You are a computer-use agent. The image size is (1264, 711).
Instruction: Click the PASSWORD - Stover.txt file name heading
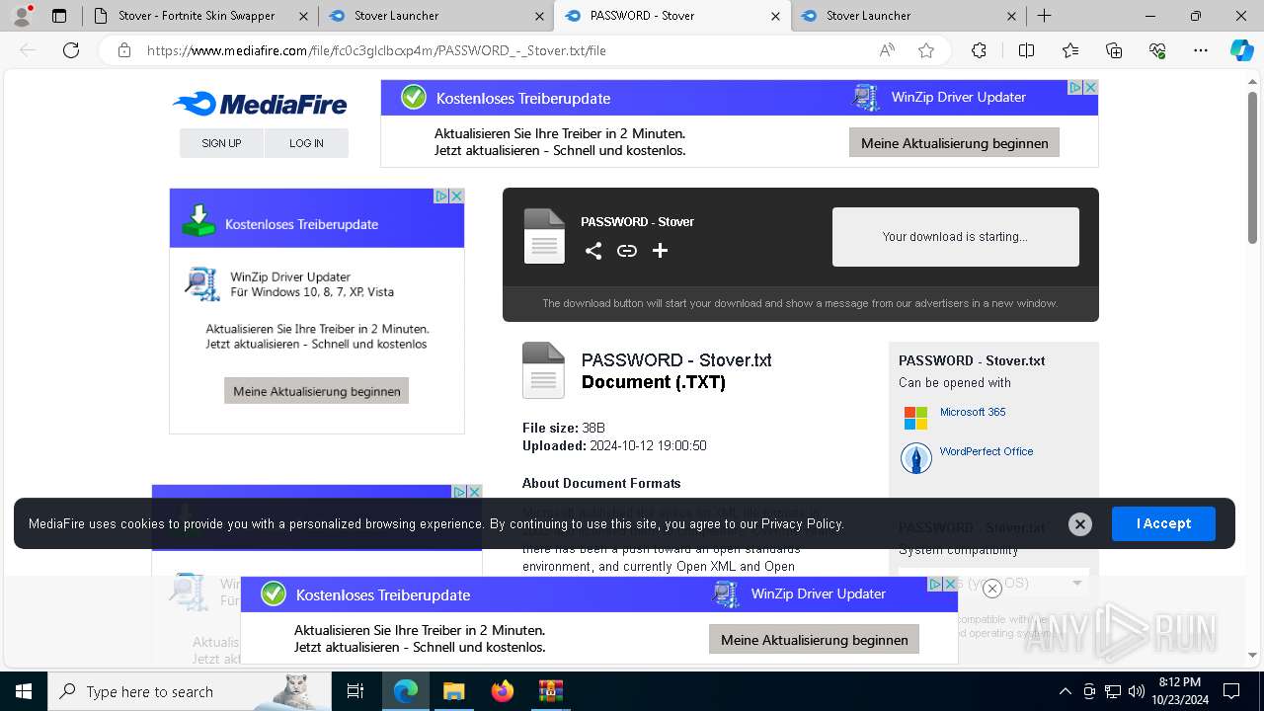coord(676,360)
